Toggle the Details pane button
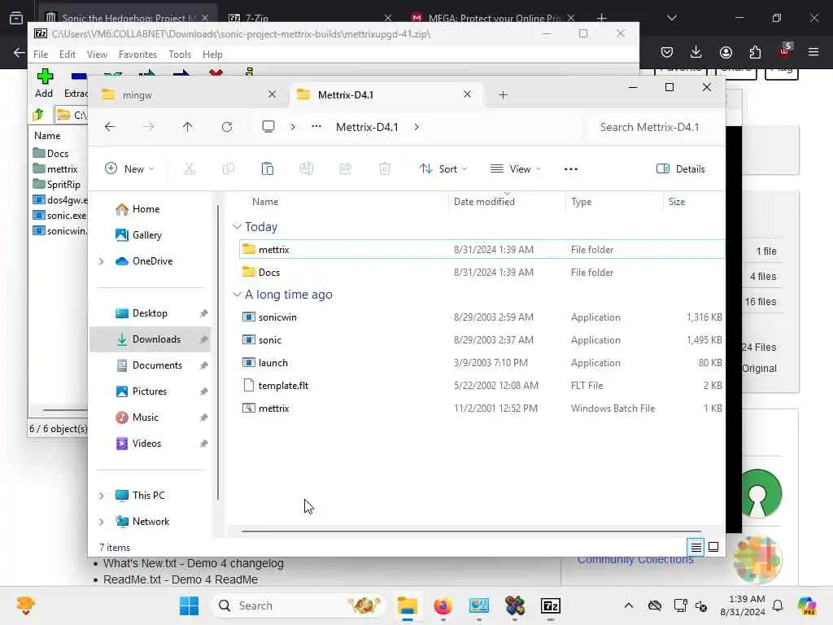 (681, 169)
